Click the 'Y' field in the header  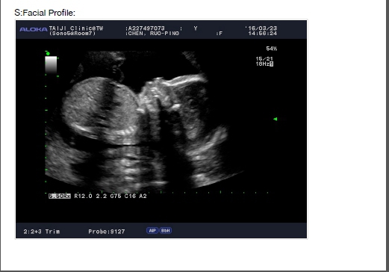pyautogui.click(x=196, y=28)
